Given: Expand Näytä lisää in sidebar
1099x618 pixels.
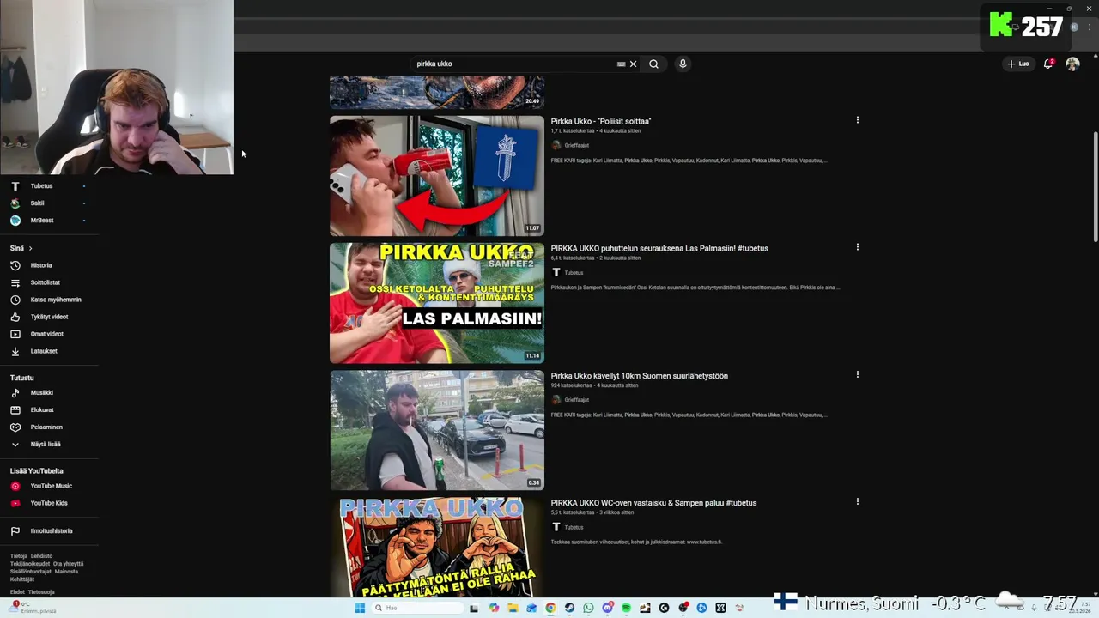Looking at the screenshot, I should [45, 444].
